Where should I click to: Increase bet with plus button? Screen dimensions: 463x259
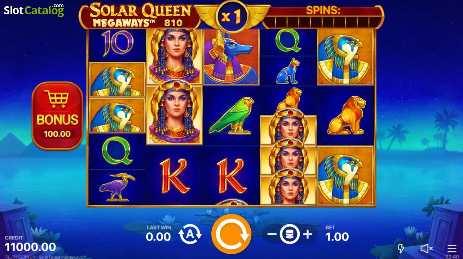307,234
